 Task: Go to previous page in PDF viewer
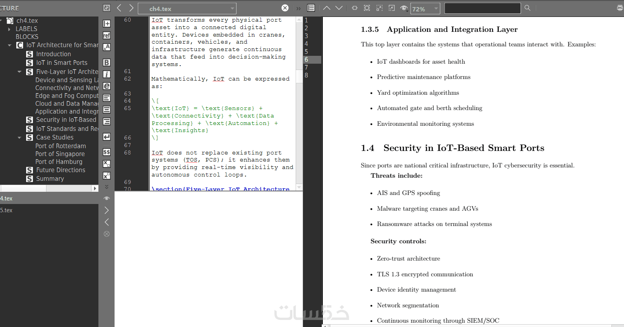coord(327,8)
